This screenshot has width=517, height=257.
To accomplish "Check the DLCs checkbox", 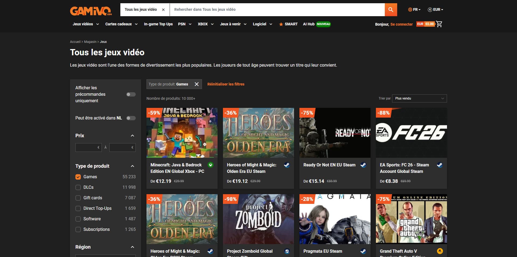I will [x=78, y=187].
